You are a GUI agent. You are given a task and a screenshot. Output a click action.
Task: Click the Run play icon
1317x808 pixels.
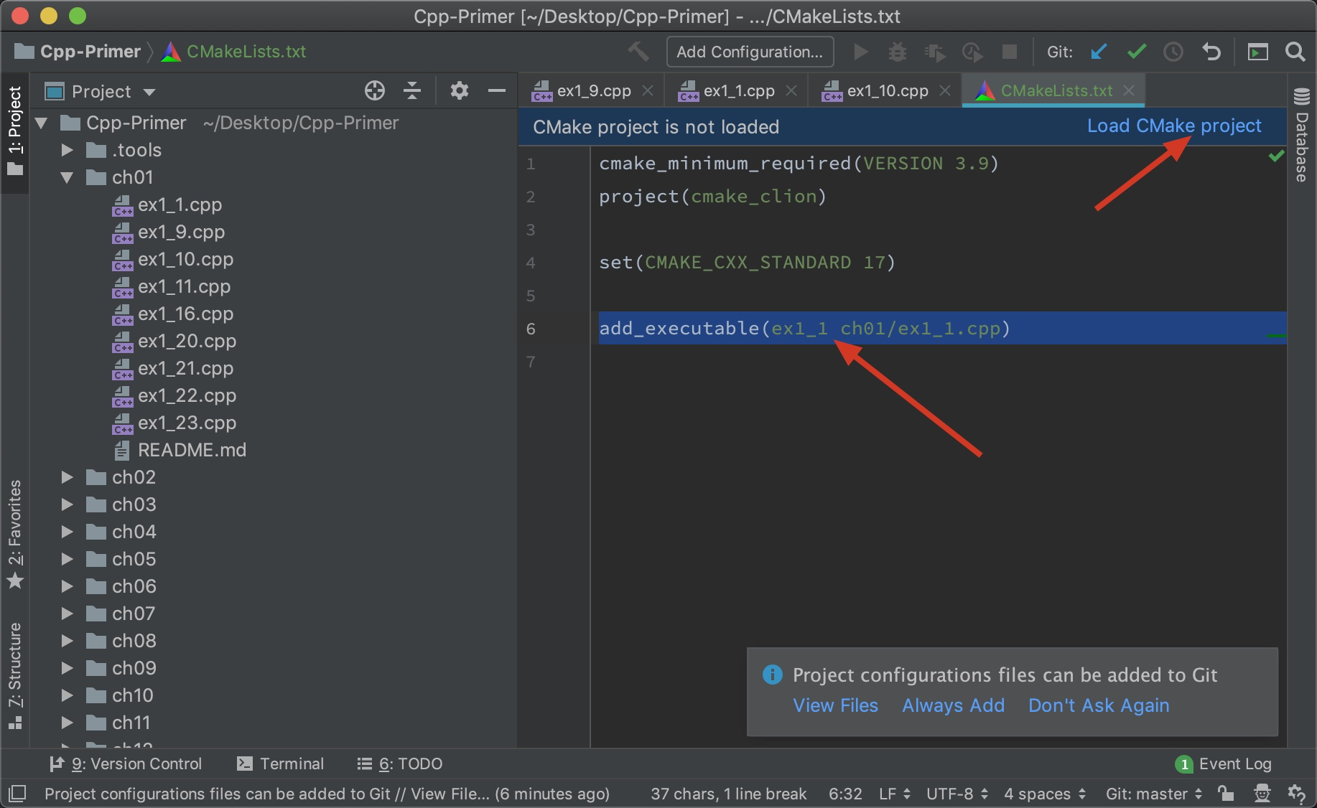tap(860, 52)
